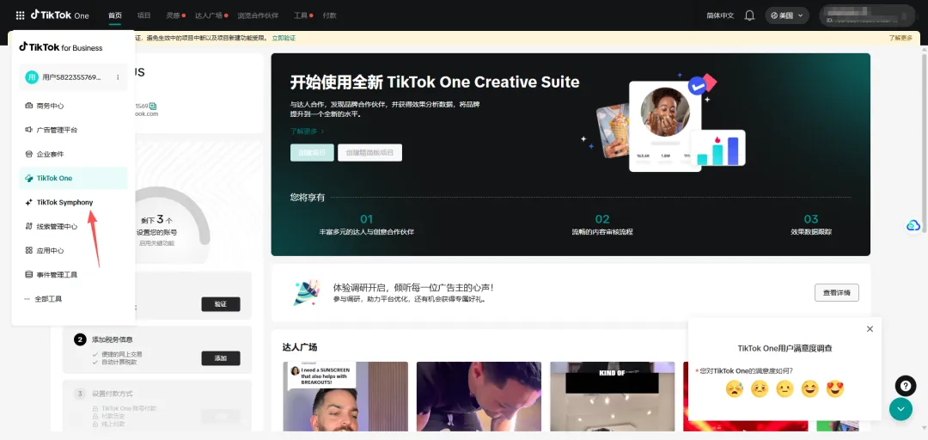Rate with the heart-eyes emoji

(835, 388)
